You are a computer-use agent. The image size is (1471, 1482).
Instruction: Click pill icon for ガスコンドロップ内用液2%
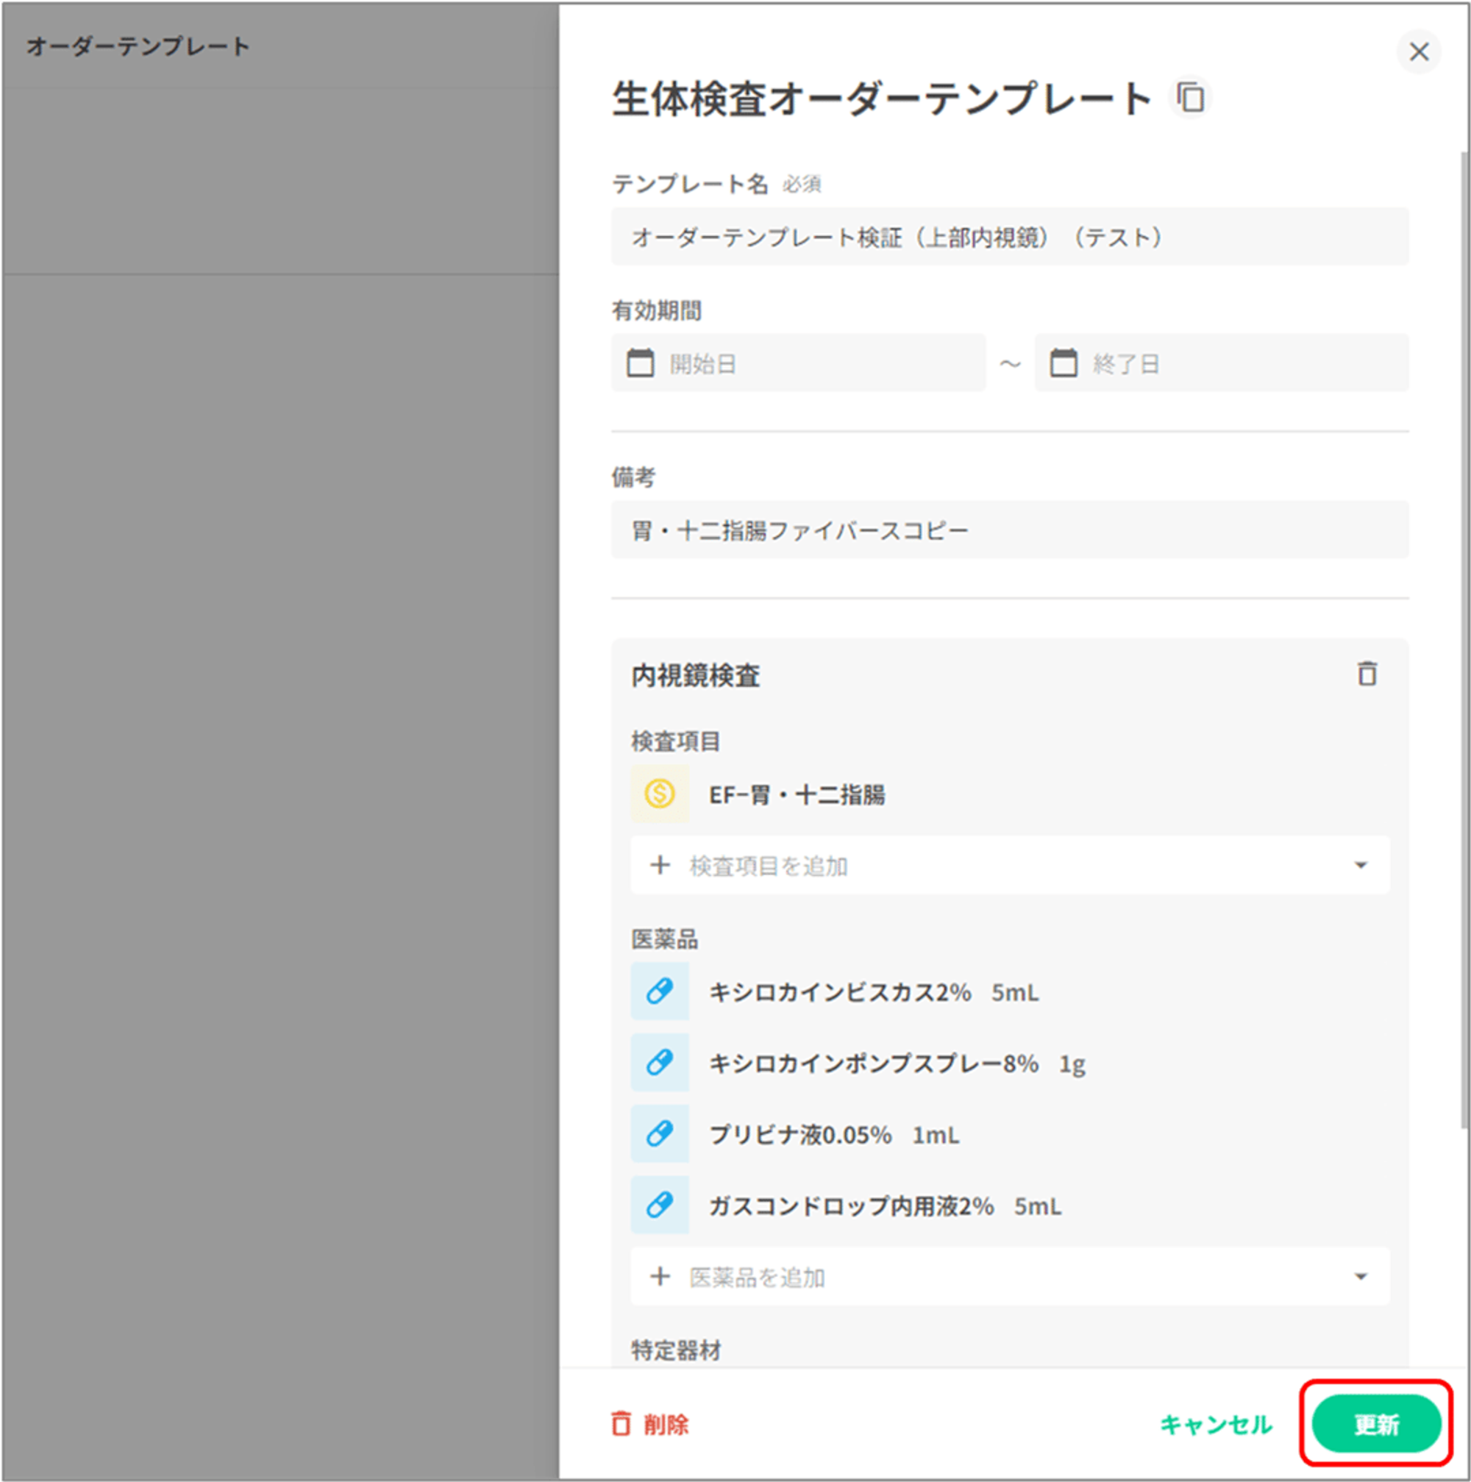pyautogui.click(x=659, y=1204)
